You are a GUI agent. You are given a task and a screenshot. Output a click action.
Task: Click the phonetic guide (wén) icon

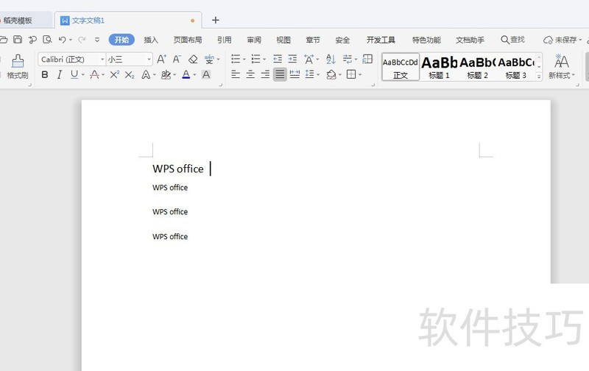pyautogui.click(x=209, y=59)
